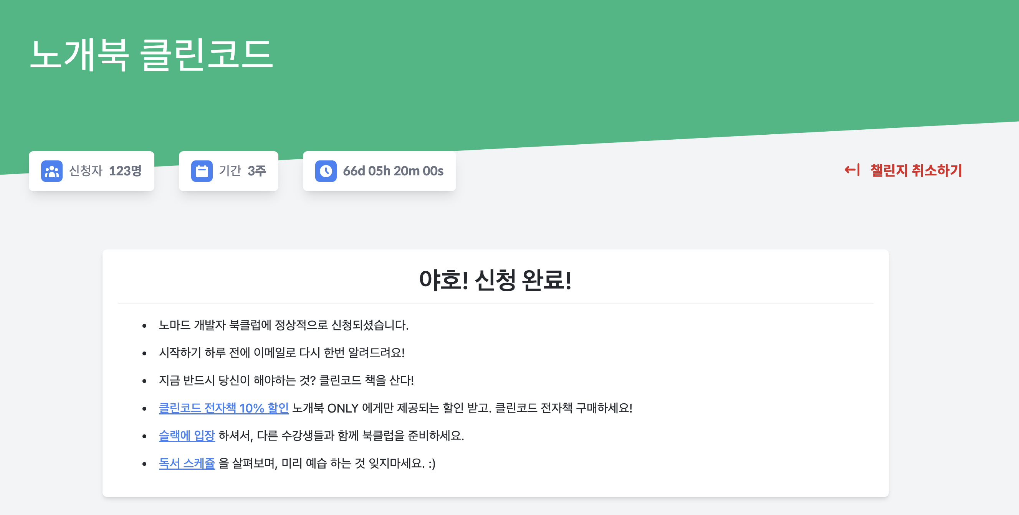Click the red back-arrow cancel icon
The height and width of the screenshot is (515, 1019).
pos(852,170)
